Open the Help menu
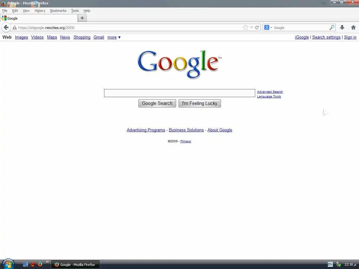This screenshot has height=269, width=359. 87,11
